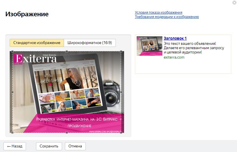
Task: Open the Условия показа изображения link
Action: (158, 13)
